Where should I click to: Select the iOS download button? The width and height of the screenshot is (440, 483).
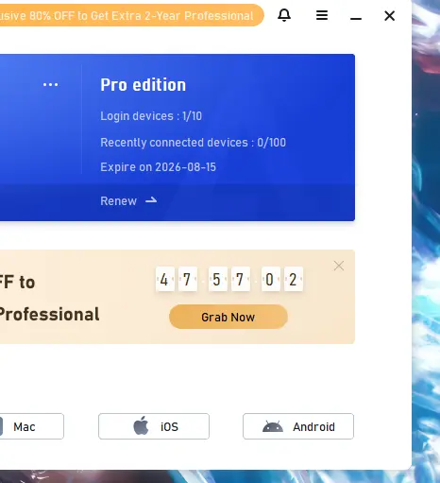pyautogui.click(x=154, y=426)
